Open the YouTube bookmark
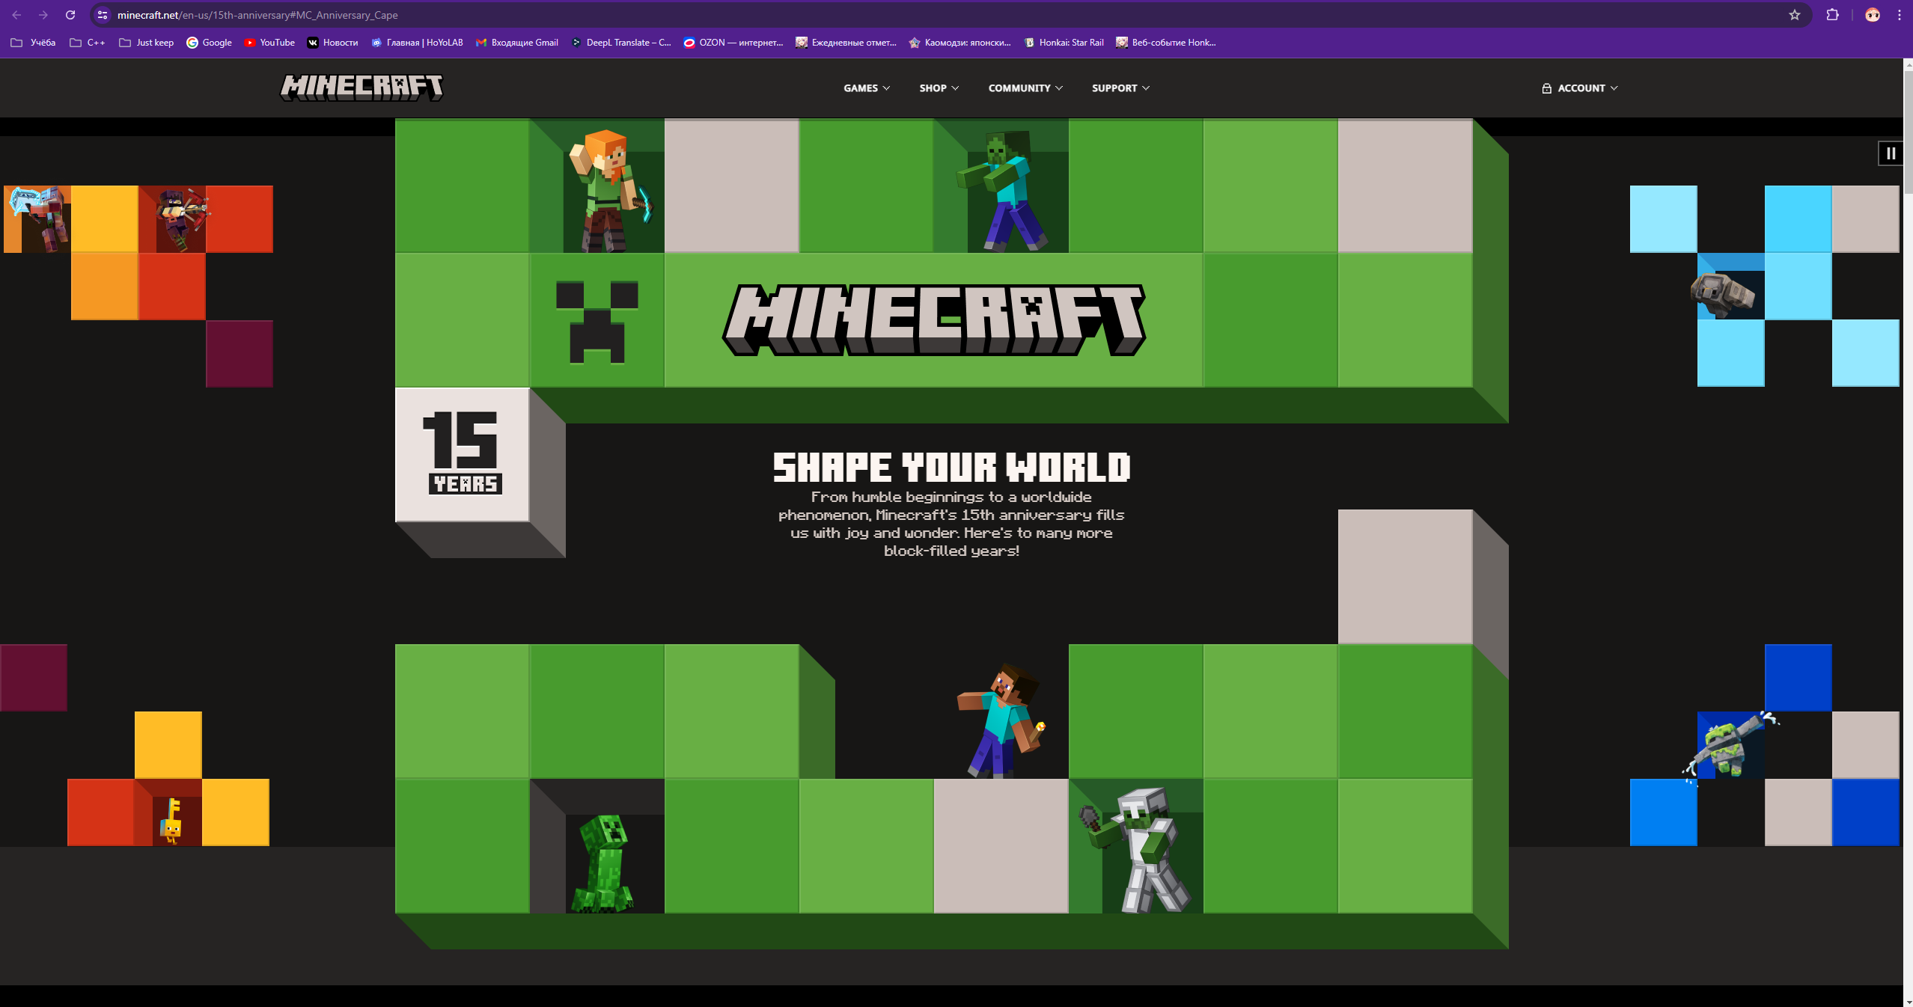 point(269,43)
